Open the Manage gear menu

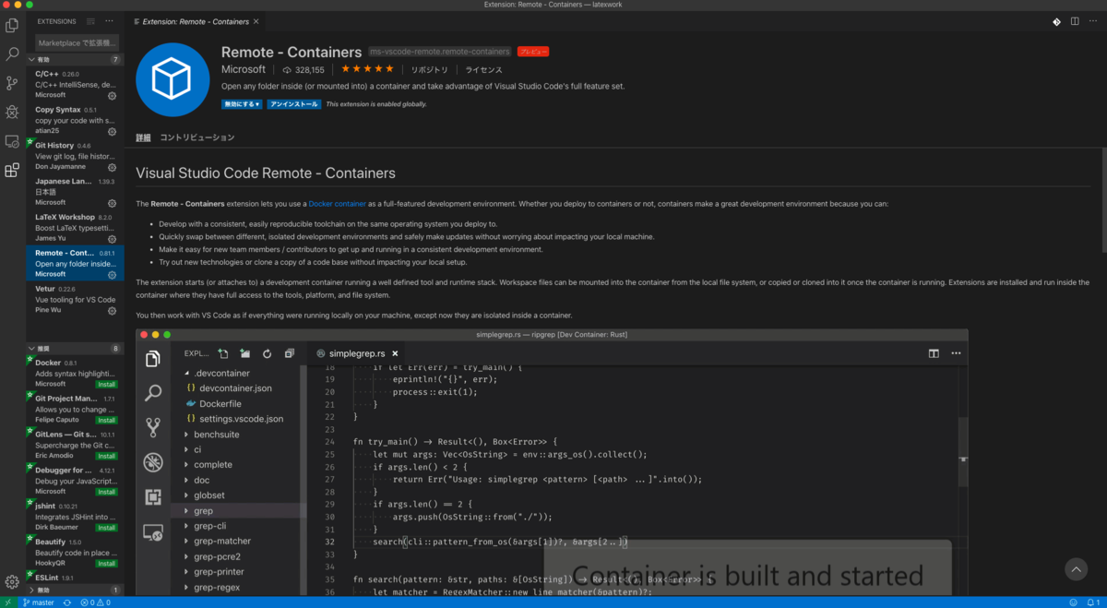click(12, 581)
